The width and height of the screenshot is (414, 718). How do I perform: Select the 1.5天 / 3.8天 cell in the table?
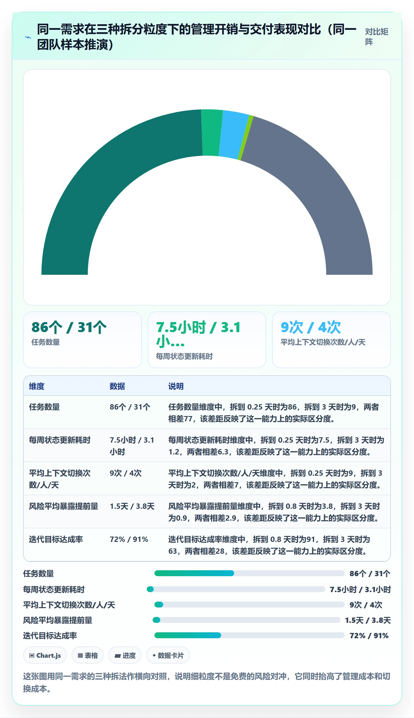click(x=132, y=506)
